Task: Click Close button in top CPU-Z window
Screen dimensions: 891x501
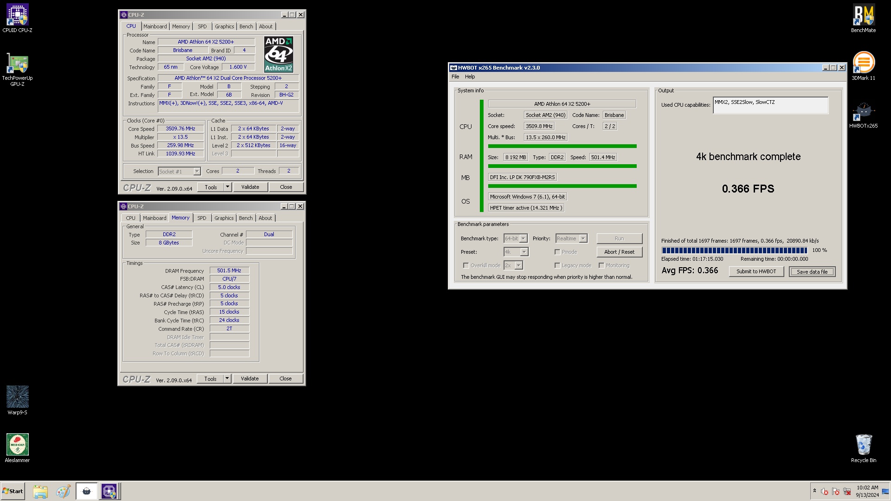Action: (x=286, y=187)
